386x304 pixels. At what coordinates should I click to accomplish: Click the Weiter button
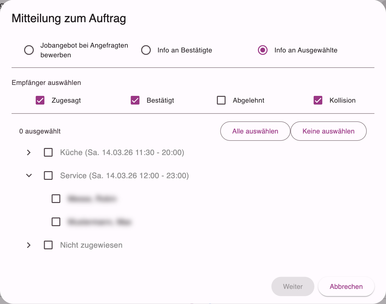tap(293, 286)
